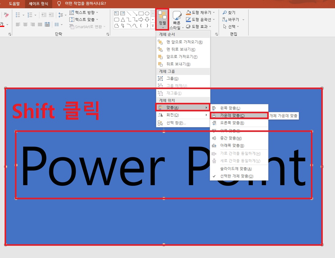Viewport: 335px width, 258px height.
Task: Select the right block arrow shape
Action: pos(141,20)
